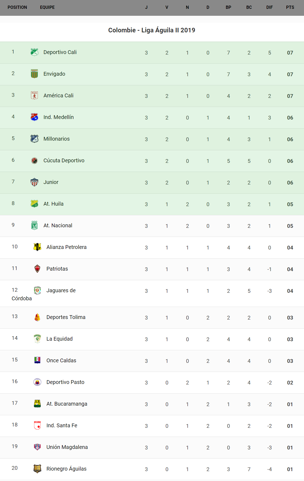Click the Rionegro Águilas team badge

tap(37, 469)
